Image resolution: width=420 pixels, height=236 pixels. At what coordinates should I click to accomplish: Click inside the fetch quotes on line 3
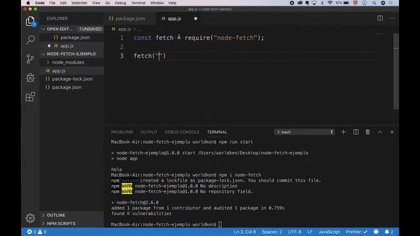pos(159,56)
